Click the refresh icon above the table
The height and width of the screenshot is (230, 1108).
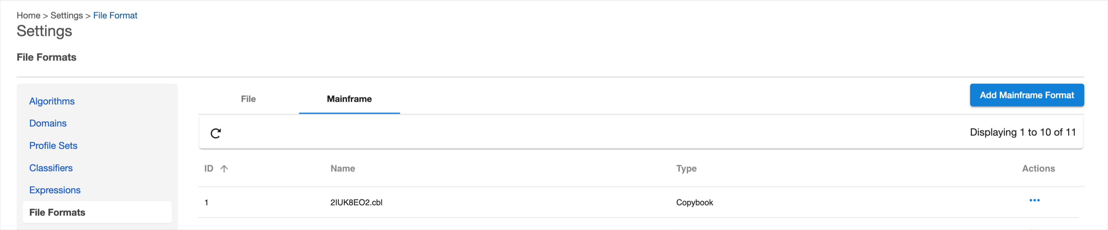pos(215,133)
